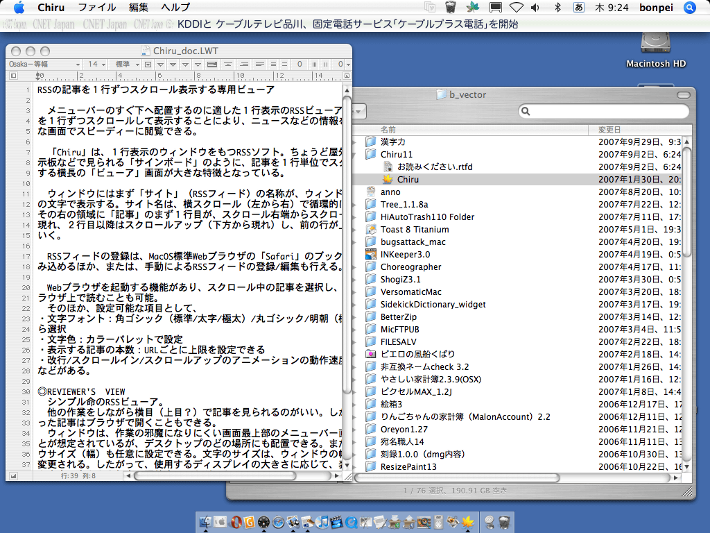Open the Bluetooth status menu icon

(557, 8)
